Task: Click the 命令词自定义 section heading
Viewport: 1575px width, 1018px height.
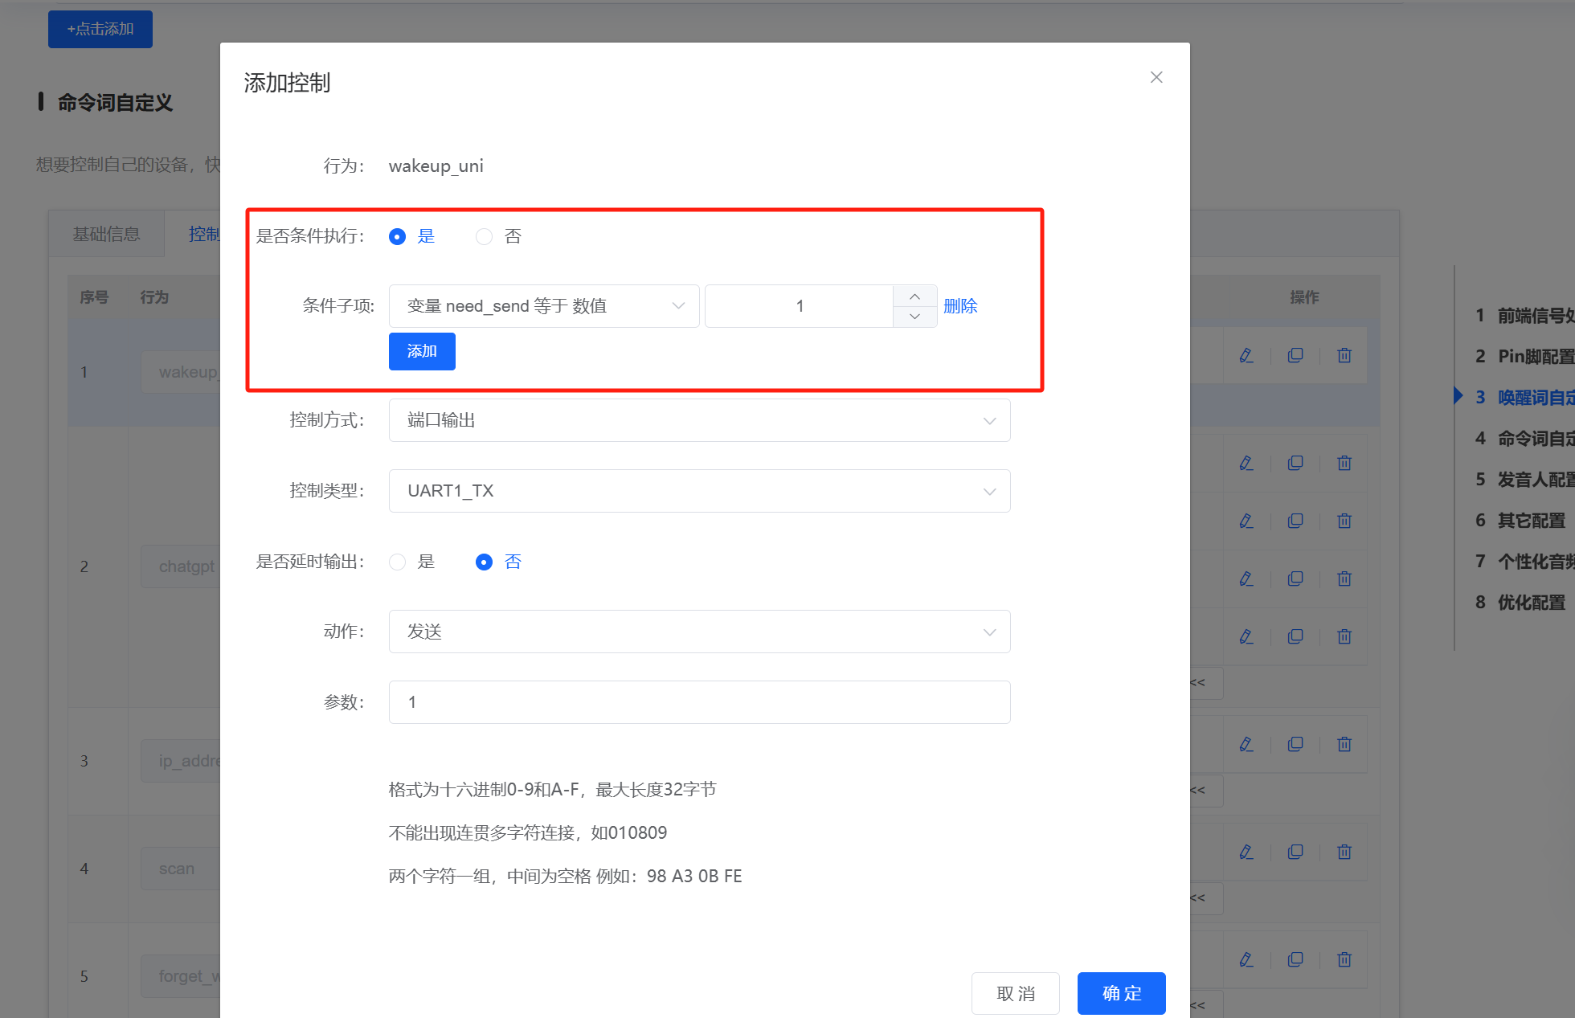Action: [x=115, y=103]
